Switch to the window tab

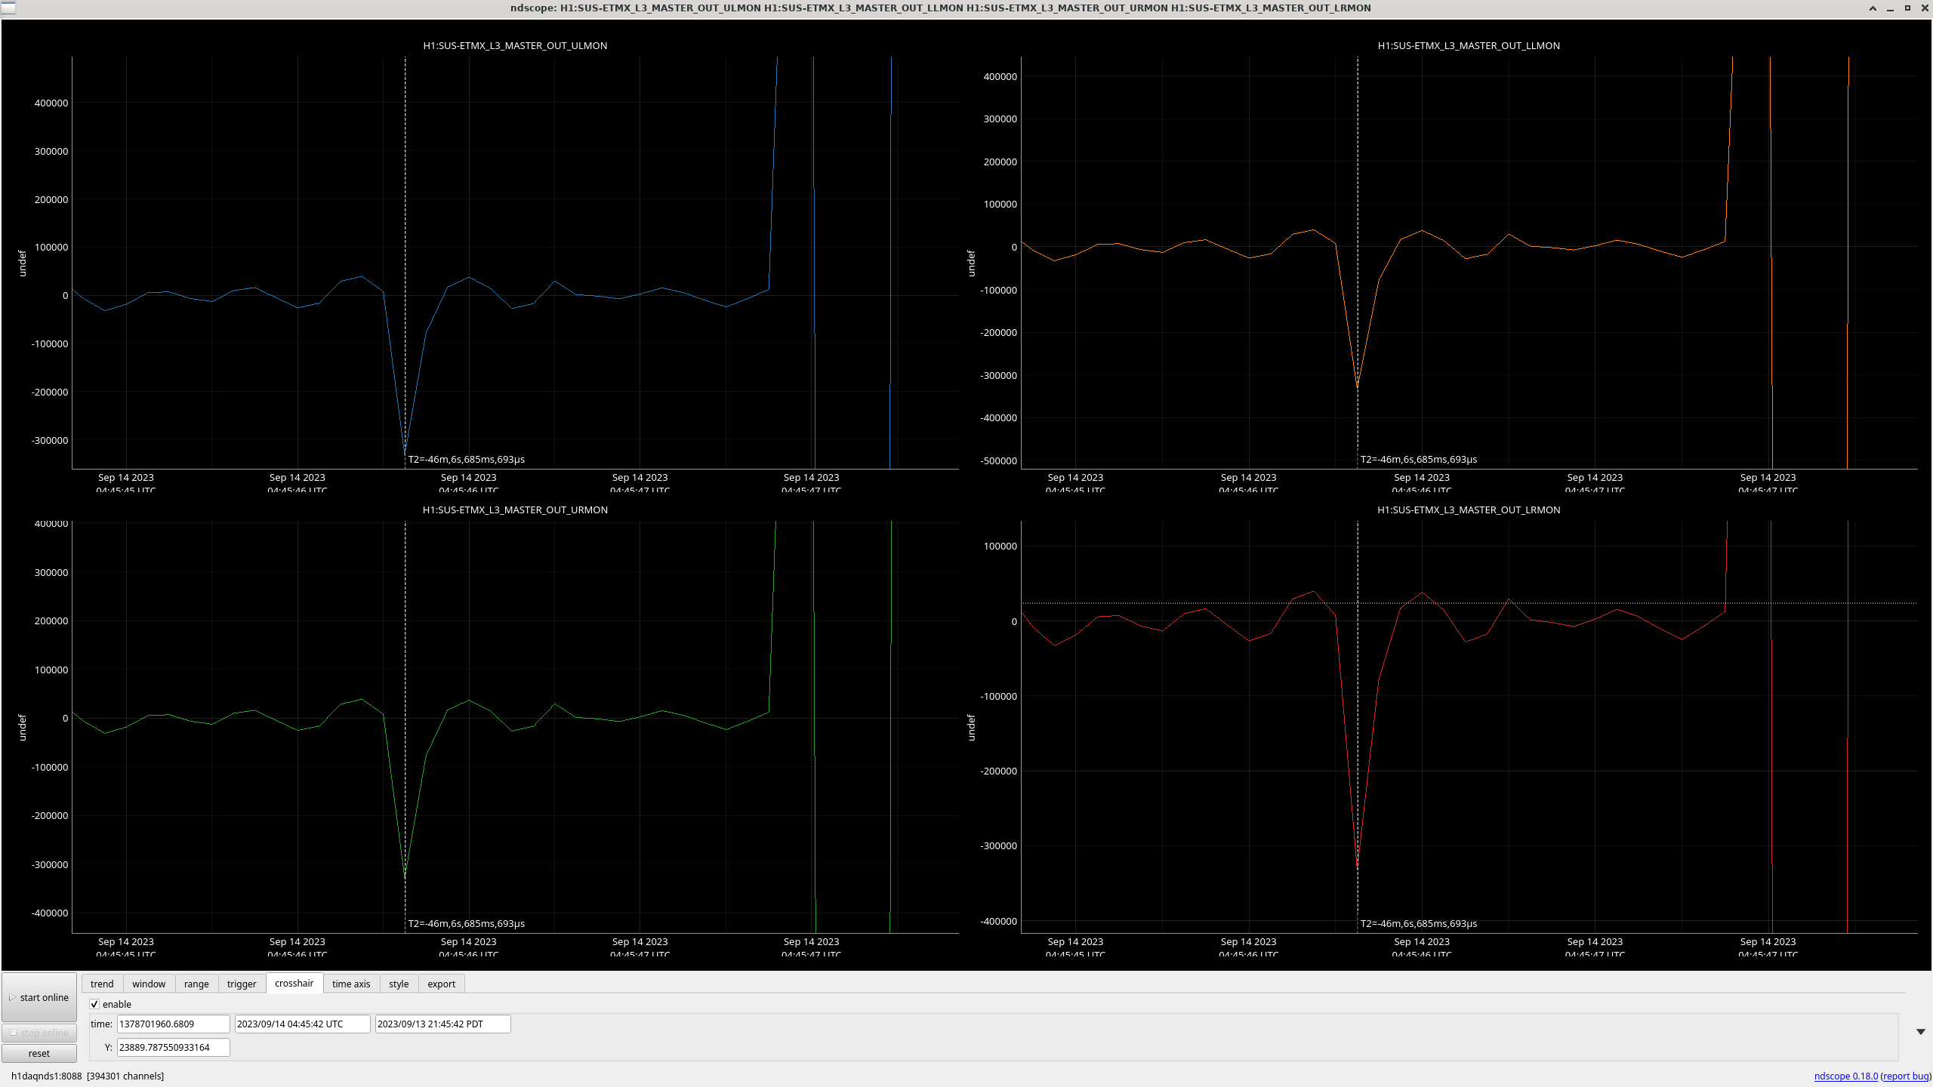[x=149, y=984]
